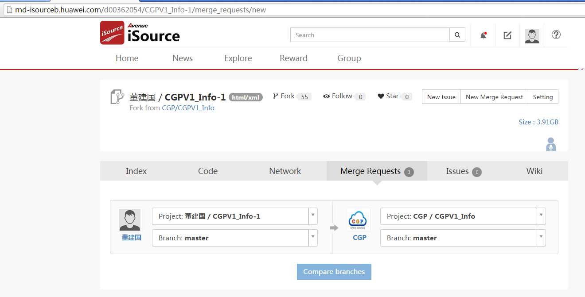Open target Project CGP / CGPV1_Info dropdown
Image resolution: width=585 pixels, height=297 pixels.
point(463,216)
